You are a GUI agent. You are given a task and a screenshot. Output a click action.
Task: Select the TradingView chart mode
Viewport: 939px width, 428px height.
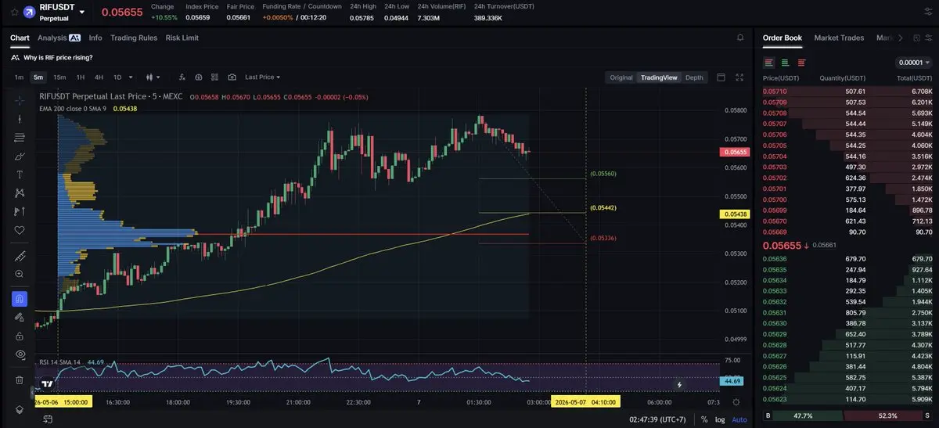pos(659,77)
